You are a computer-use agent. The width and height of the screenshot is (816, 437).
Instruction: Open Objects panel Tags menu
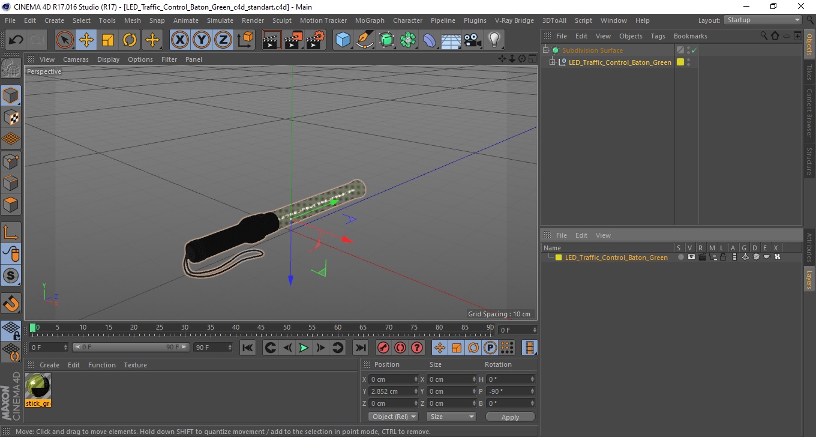pyautogui.click(x=658, y=36)
